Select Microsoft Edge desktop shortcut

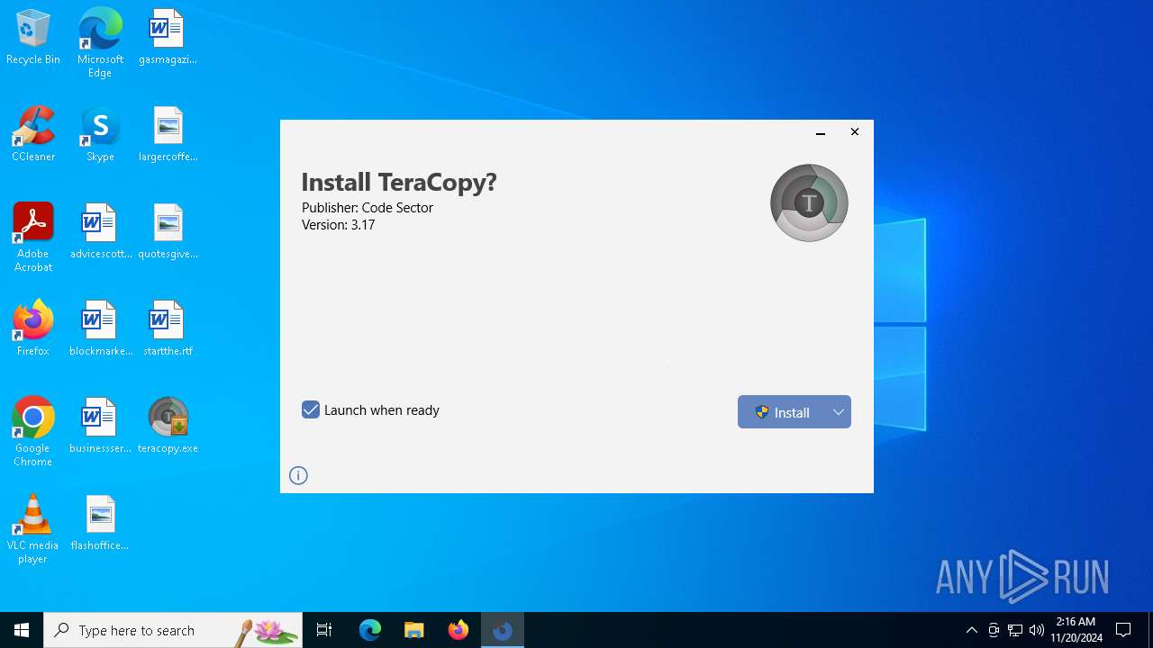[100, 43]
